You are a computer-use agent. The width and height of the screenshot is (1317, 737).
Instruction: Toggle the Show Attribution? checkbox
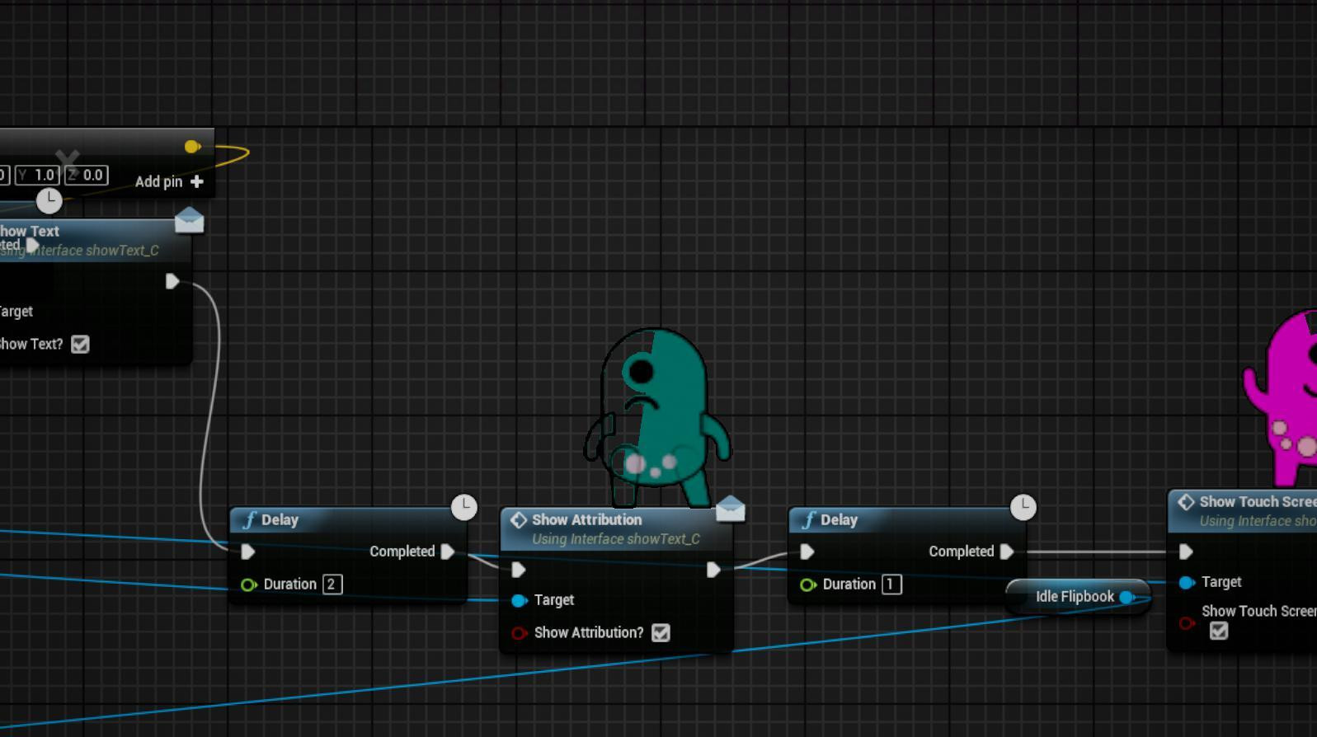pos(661,632)
